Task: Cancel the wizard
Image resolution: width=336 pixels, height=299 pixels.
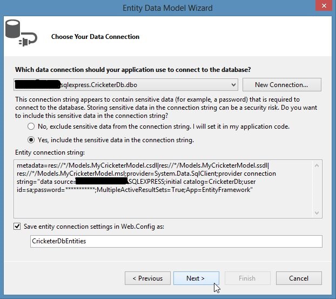Action: [x=298, y=278]
